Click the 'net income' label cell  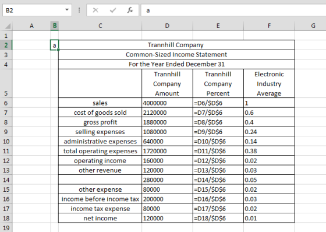[100, 218]
